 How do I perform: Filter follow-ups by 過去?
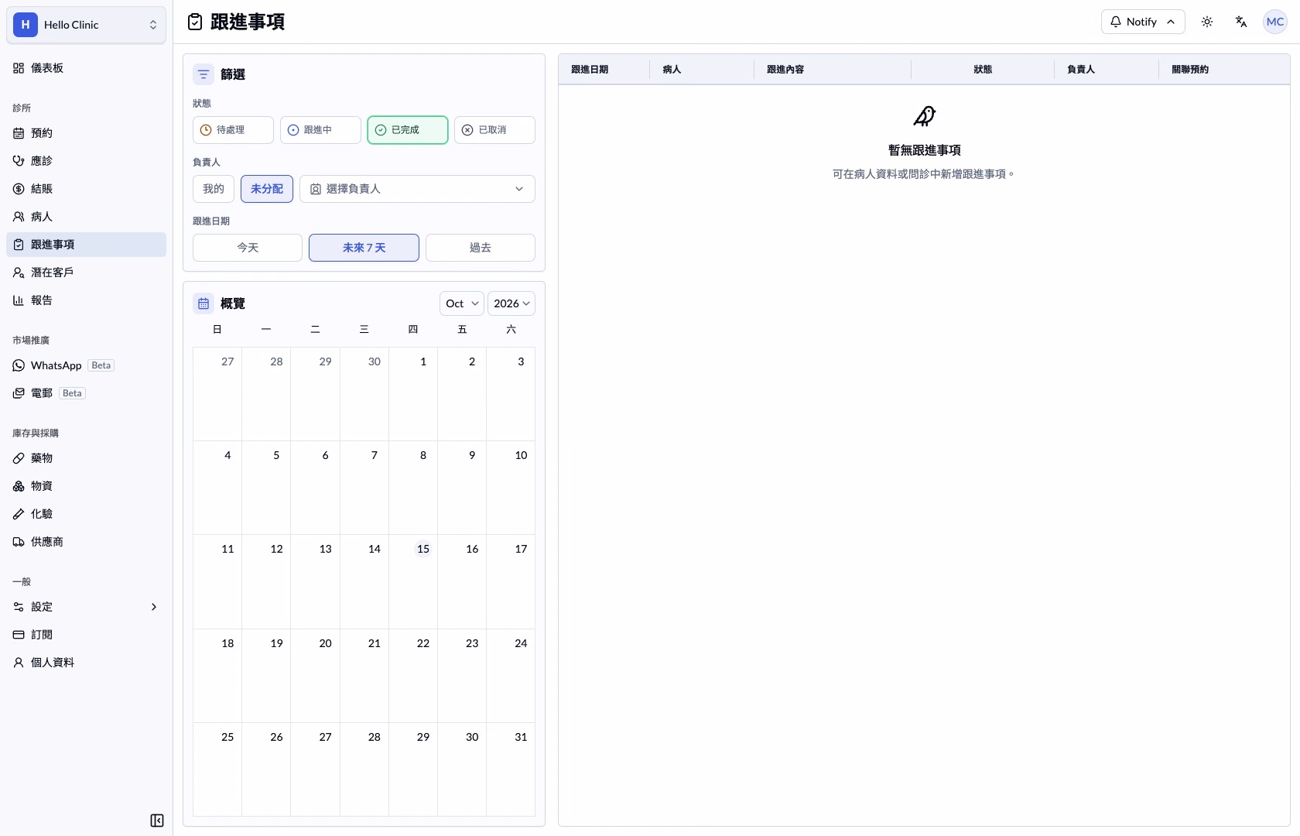click(x=481, y=248)
